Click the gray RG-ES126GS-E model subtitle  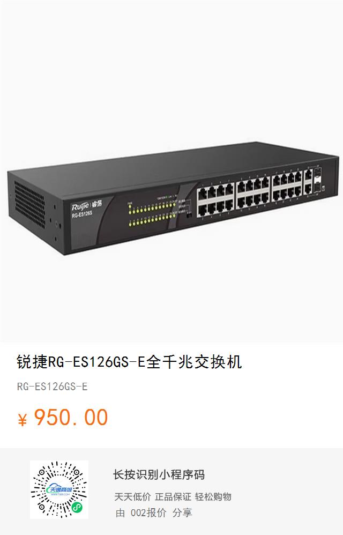(x=52, y=387)
